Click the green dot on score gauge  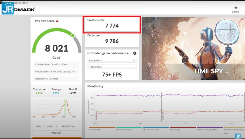(x=73, y=36)
